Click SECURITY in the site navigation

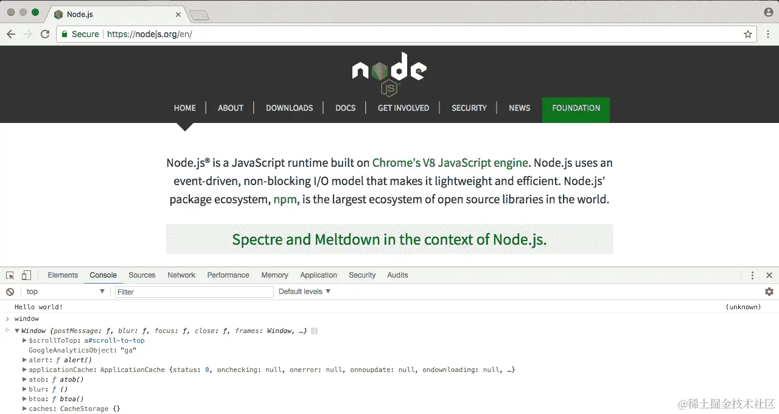469,108
